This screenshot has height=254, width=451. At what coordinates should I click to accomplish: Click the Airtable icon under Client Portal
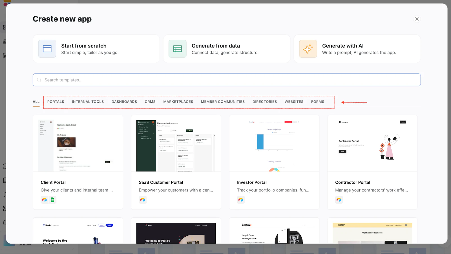(44, 200)
